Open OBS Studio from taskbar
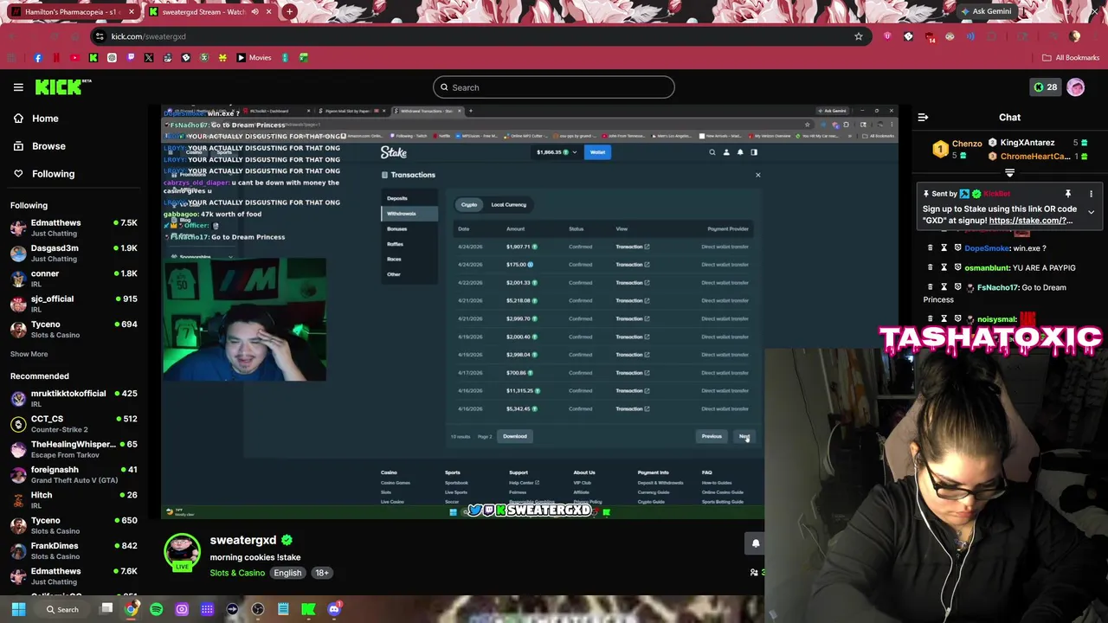1108x623 pixels. click(x=257, y=609)
